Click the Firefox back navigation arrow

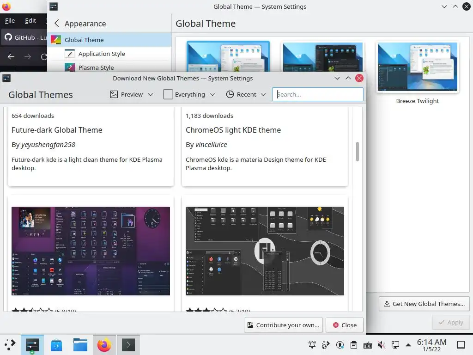(11, 57)
